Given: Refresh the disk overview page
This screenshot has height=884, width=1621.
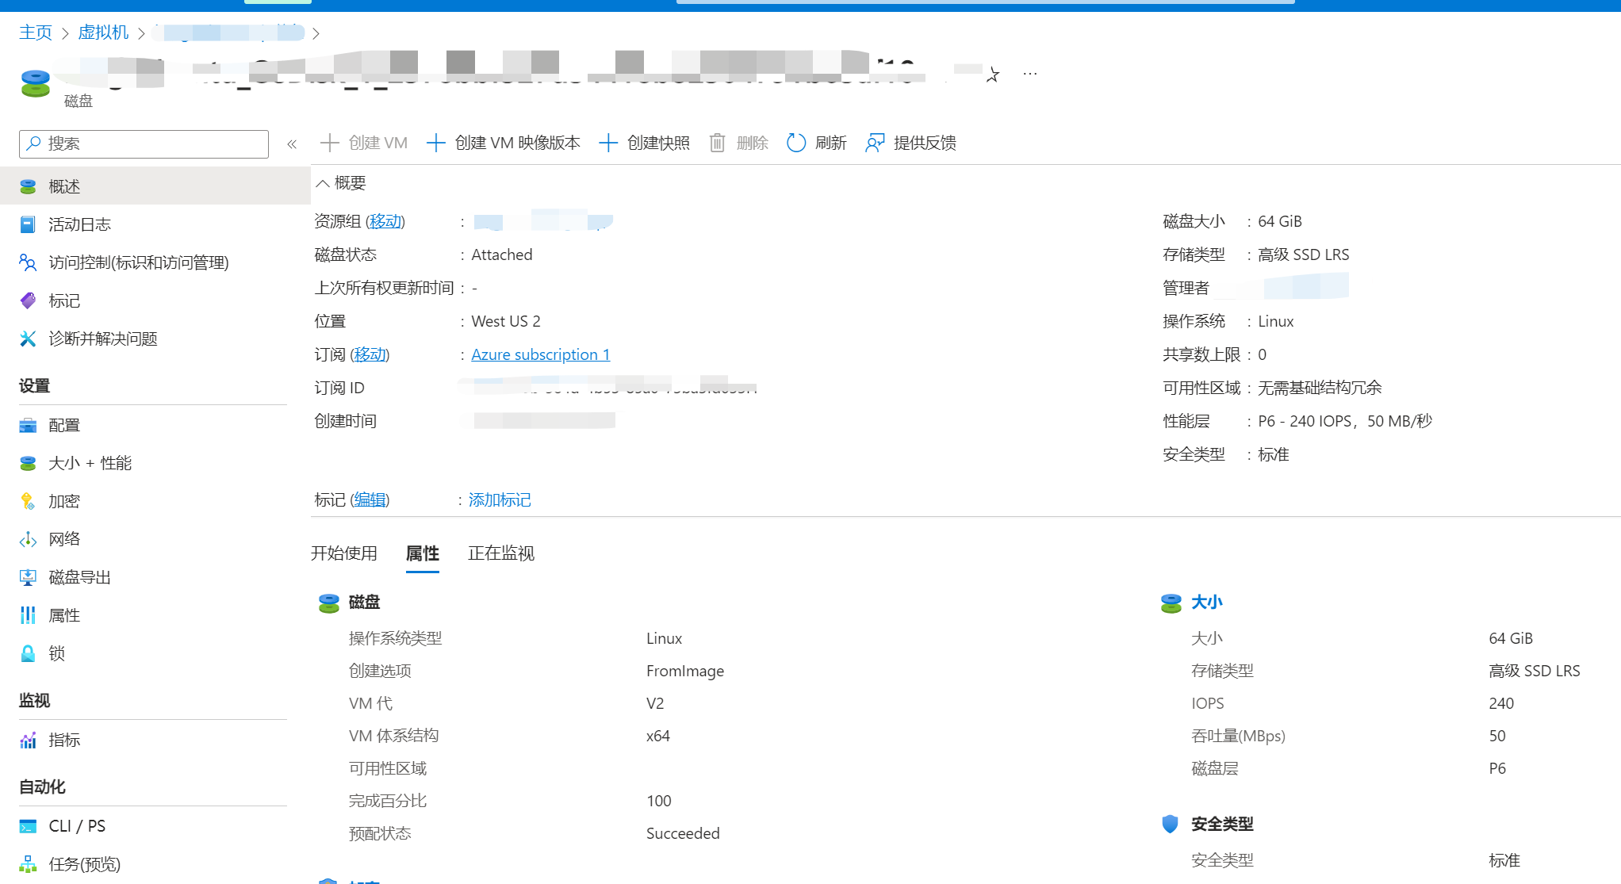Looking at the screenshot, I should pyautogui.click(x=818, y=143).
